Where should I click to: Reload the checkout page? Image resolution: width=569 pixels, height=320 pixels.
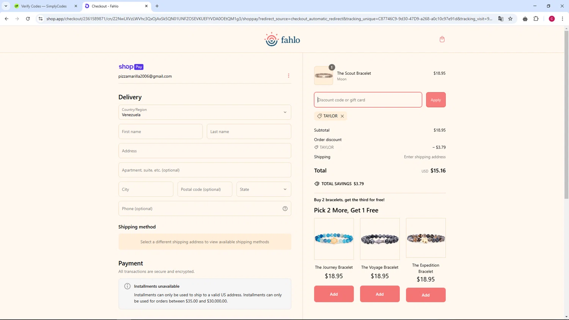click(28, 19)
